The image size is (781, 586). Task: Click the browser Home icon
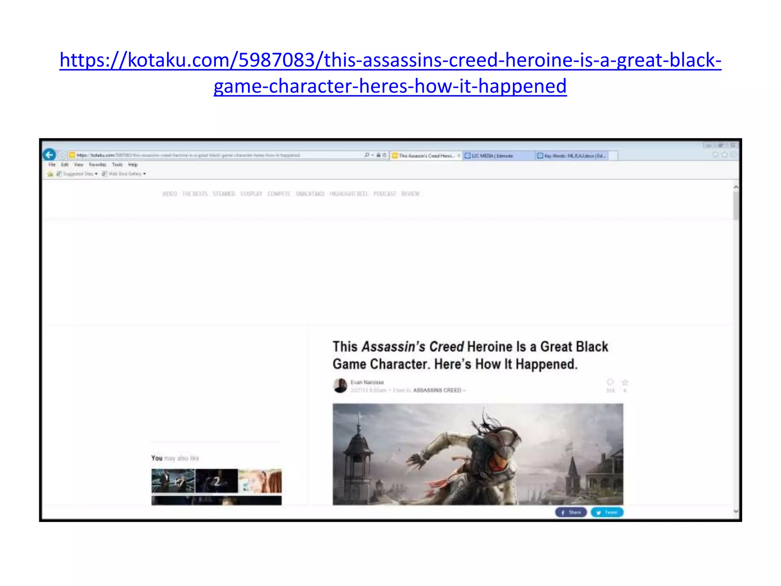(x=715, y=155)
